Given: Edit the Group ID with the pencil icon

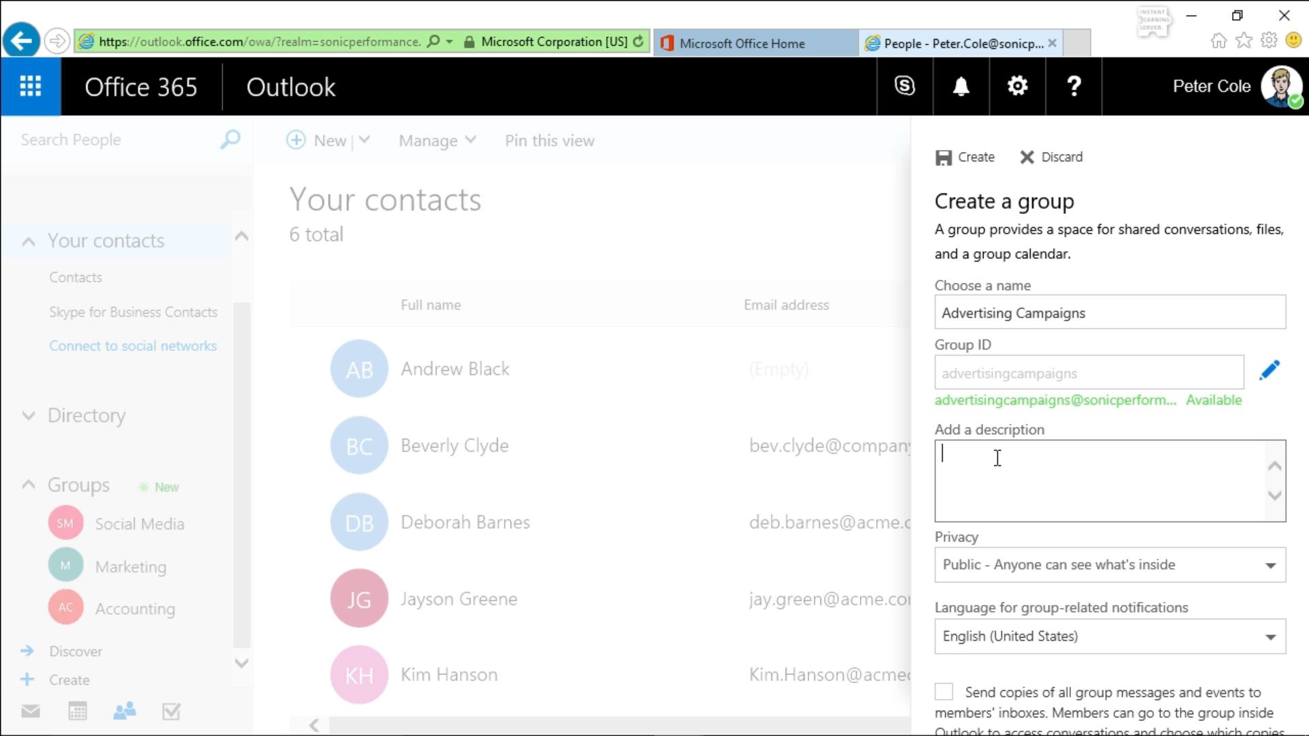Looking at the screenshot, I should pyautogui.click(x=1269, y=370).
